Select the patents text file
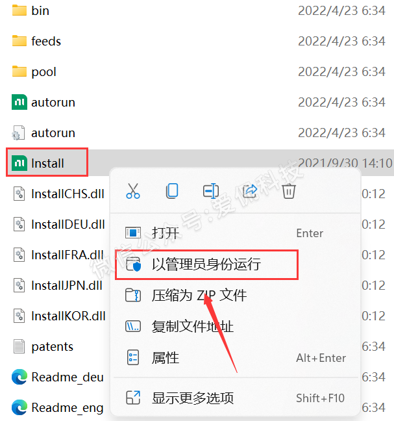This screenshot has height=421, width=394. pyautogui.click(x=53, y=347)
